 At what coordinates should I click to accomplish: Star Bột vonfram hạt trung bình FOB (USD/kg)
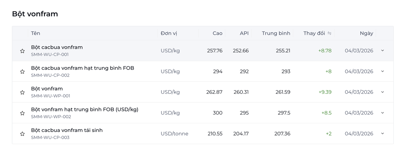point(22,113)
